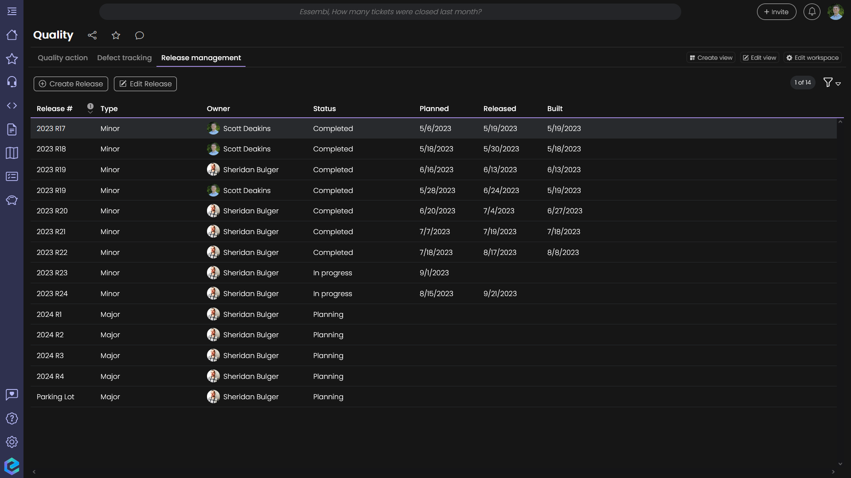The width and height of the screenshot is (851, 478).
Task: Select the 2023 R24 release row
Action: [433, 293]
